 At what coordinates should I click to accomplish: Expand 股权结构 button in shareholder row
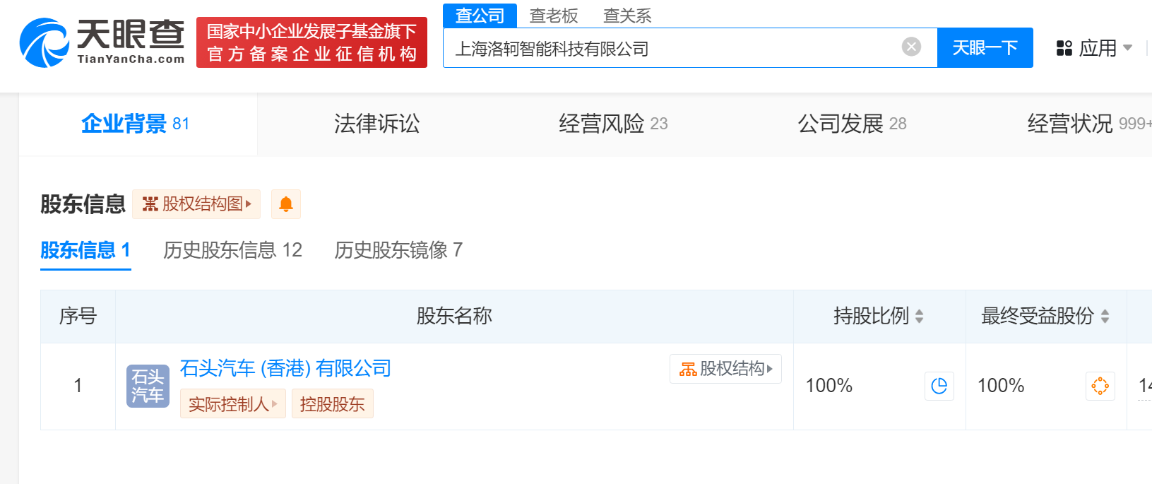[x=725, y=369]
